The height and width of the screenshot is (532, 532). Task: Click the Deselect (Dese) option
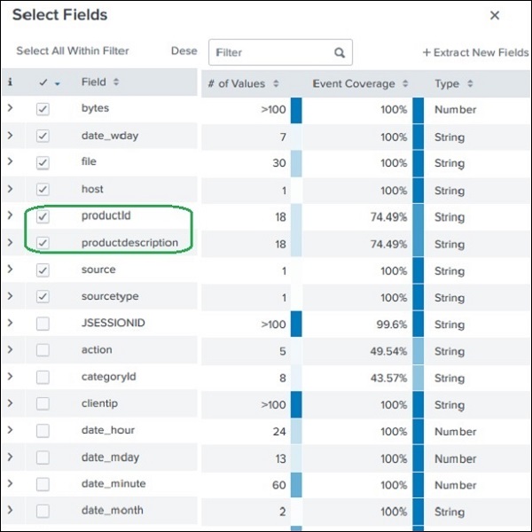tap(184, 51)
